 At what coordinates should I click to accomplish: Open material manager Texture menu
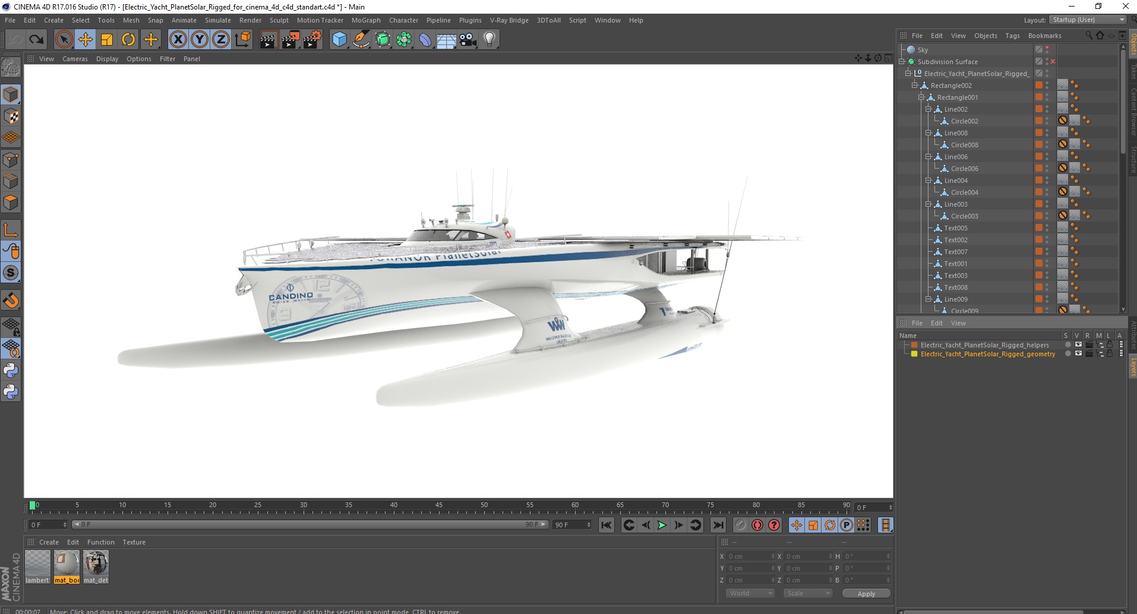134,542
